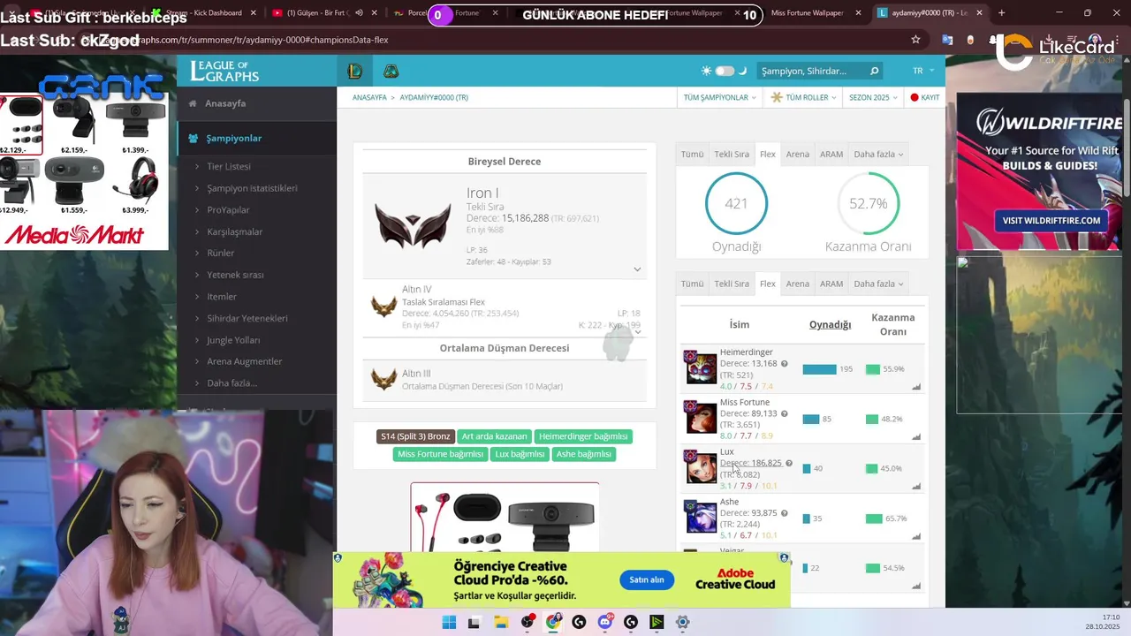The height and width of the screenshot is (636, 1131).
Task: Click the Lux bağımlısı tag
Action: [x=520, y=454]
